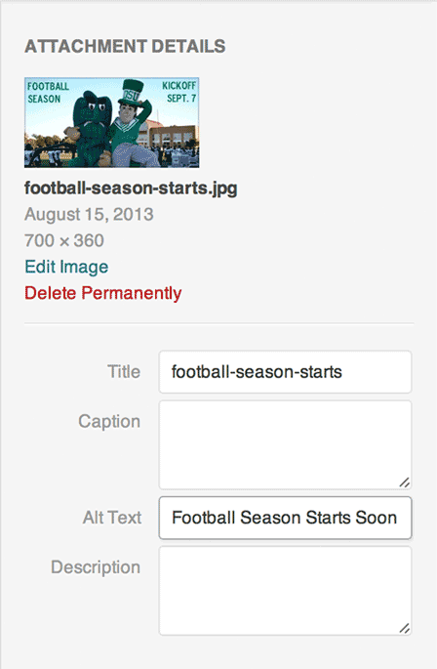This screenshot has width=437, height=669.
Task: Click the 700 × 360 dimensions text
Action: pos(64,240)
